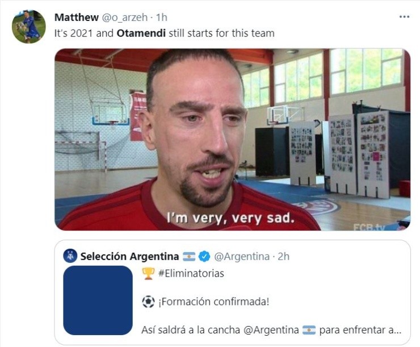Click the Selección Argentina crest avatar
The height and width of the screenshot is (347, 420).
click(70, 256)
